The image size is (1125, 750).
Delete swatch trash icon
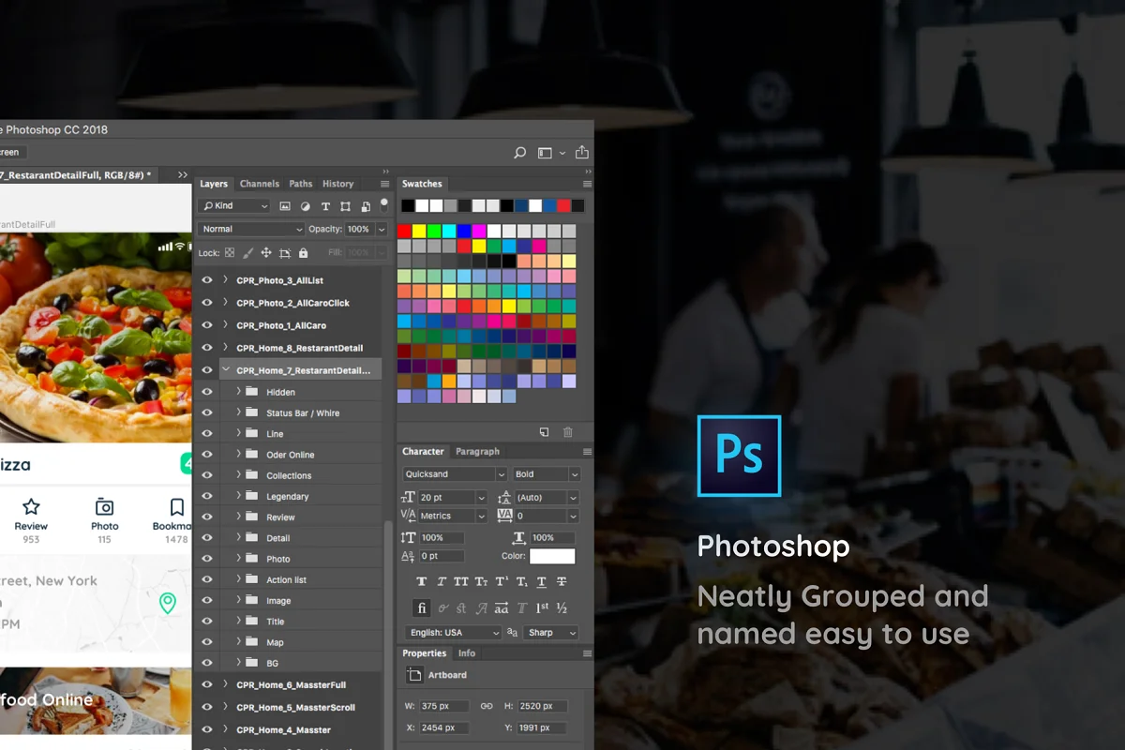(x=567, y=432)
